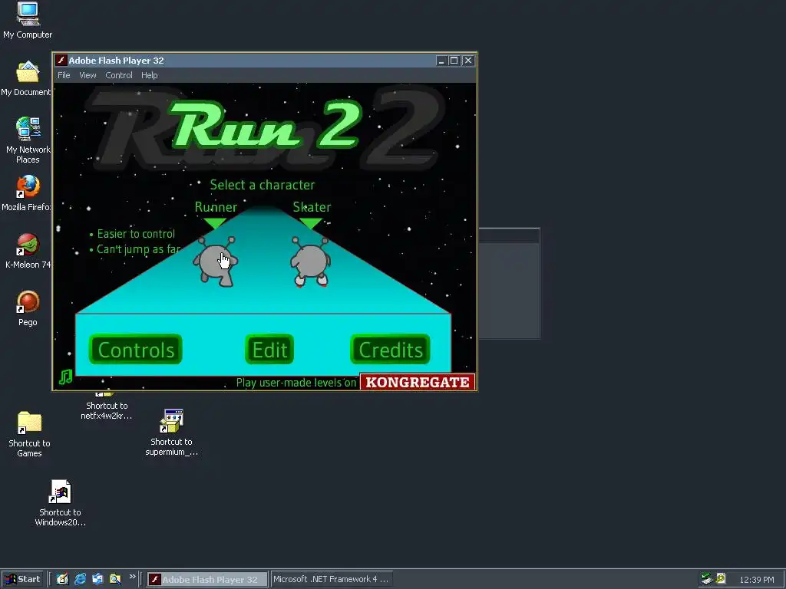786x589 pixels.
Task: Select the Shortcut to Windows20 icon
Action: point(60,503)
